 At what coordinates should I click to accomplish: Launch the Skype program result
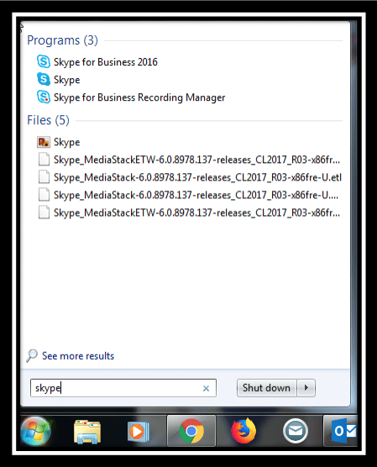(59, 80)
